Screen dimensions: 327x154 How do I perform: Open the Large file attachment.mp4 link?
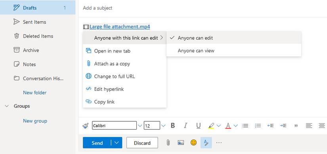click(120, 26)
